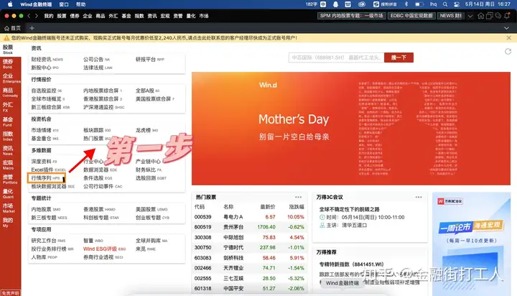Open 行情序列 HPS link

click(47, 178)
